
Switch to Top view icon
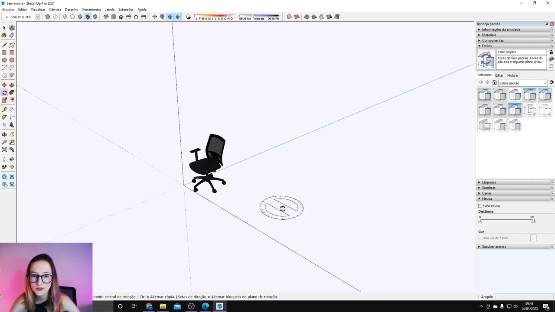pyautogui.click(x=114, y=17)
